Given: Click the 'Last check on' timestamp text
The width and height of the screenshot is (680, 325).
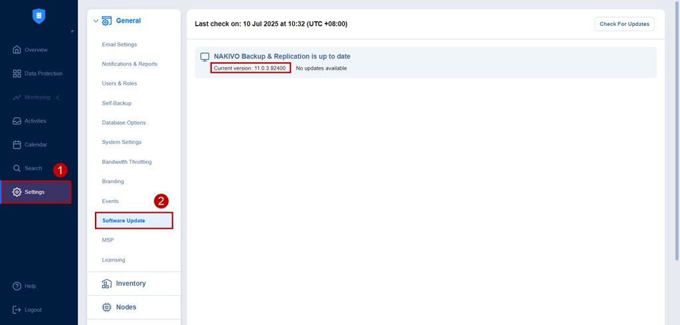Looking at the screenshot, I should point(271,25).
